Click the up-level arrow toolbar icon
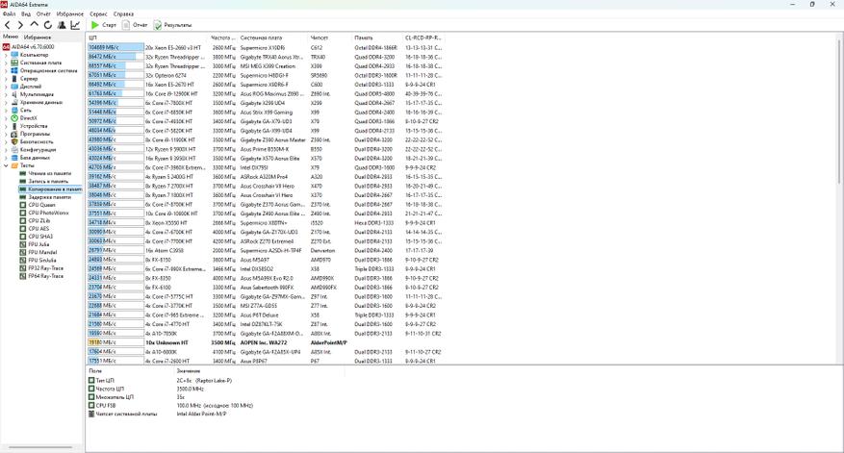This screenshot has width=844, height=453. [x=34, y=24]
